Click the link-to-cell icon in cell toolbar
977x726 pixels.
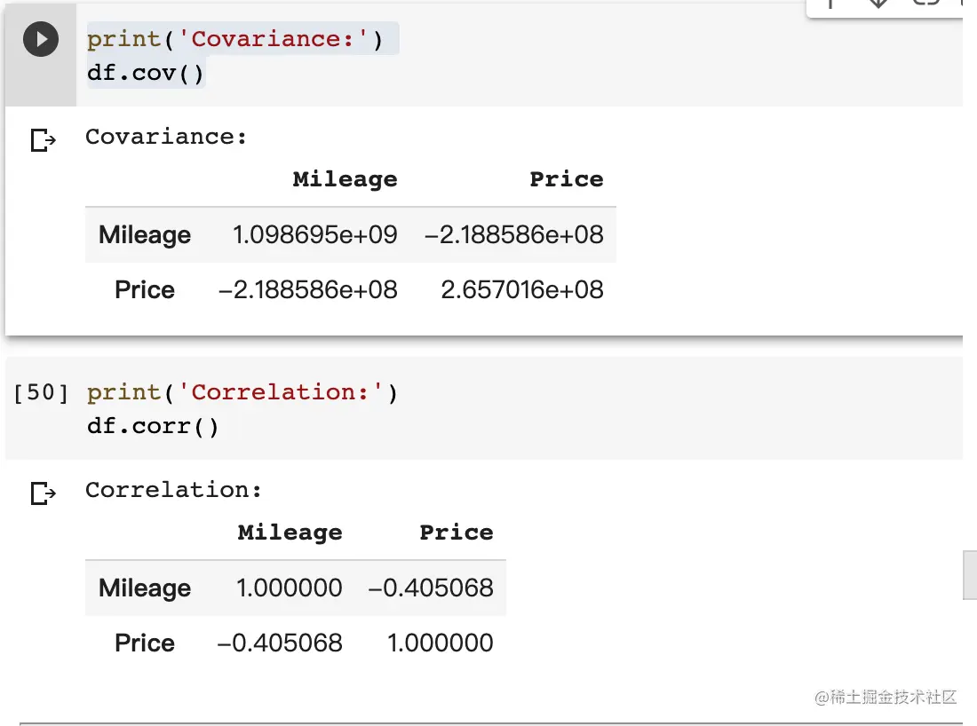click(x=925, y=4)
